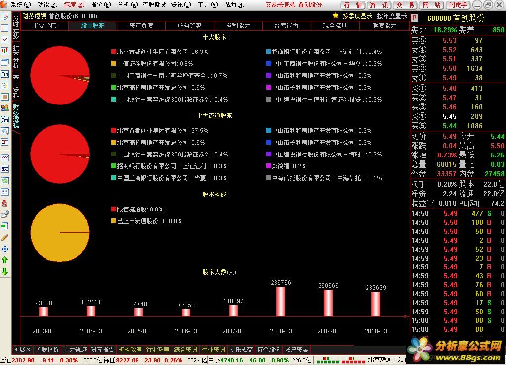Click the 行情 button in title bar

(353, 5)
